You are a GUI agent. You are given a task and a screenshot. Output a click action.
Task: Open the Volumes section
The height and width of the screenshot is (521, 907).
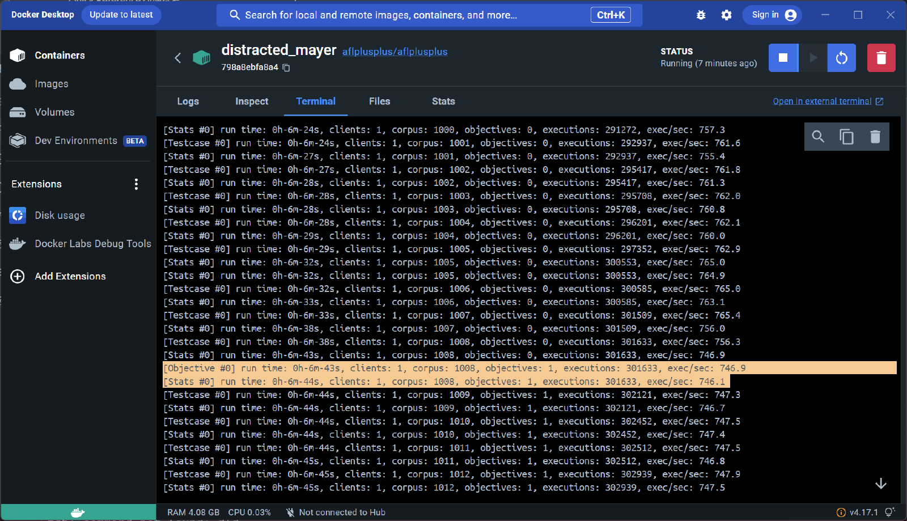pyautogui.click(x=55, y=112)
